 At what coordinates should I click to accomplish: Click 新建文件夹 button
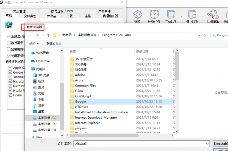[54, 44]
